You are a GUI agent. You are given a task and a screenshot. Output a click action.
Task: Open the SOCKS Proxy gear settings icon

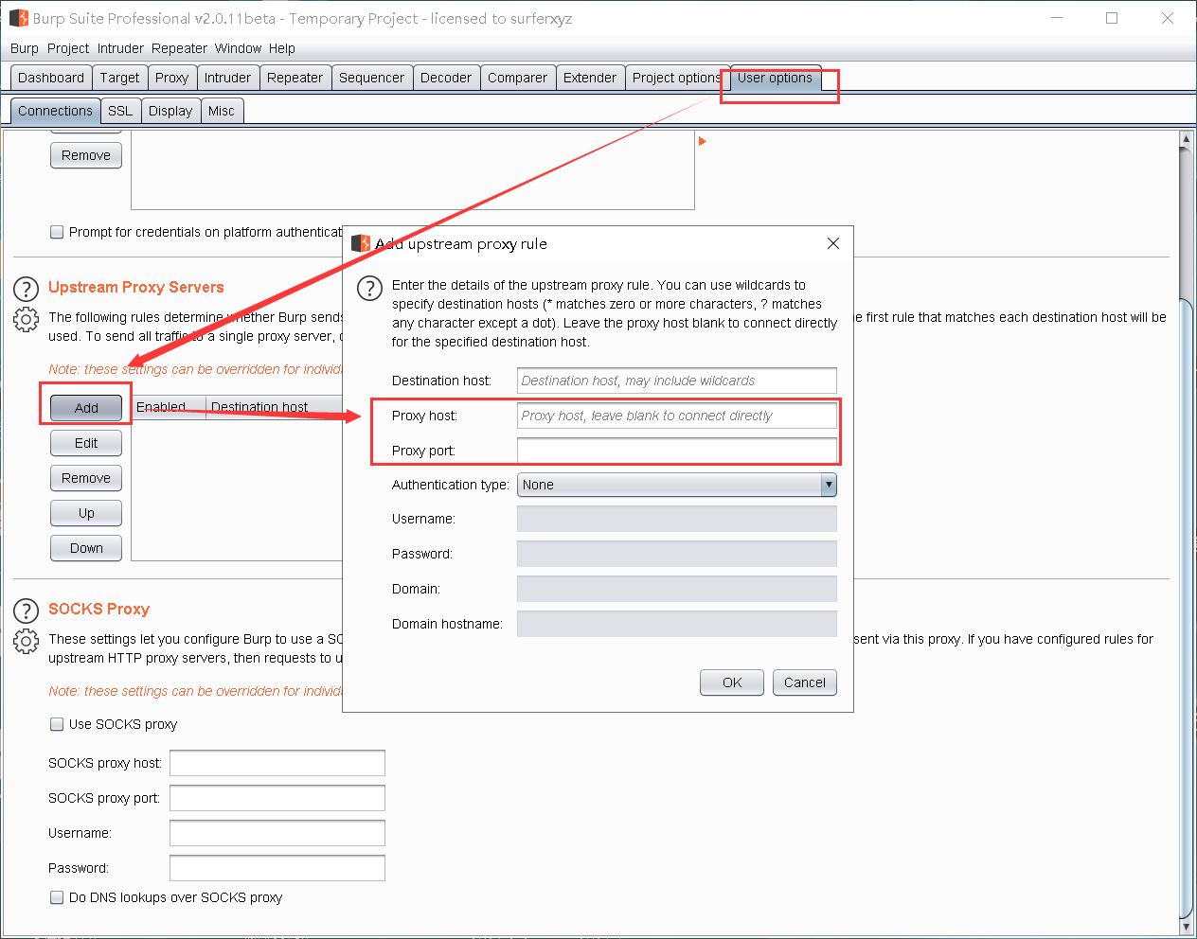(x=26, y=642)
